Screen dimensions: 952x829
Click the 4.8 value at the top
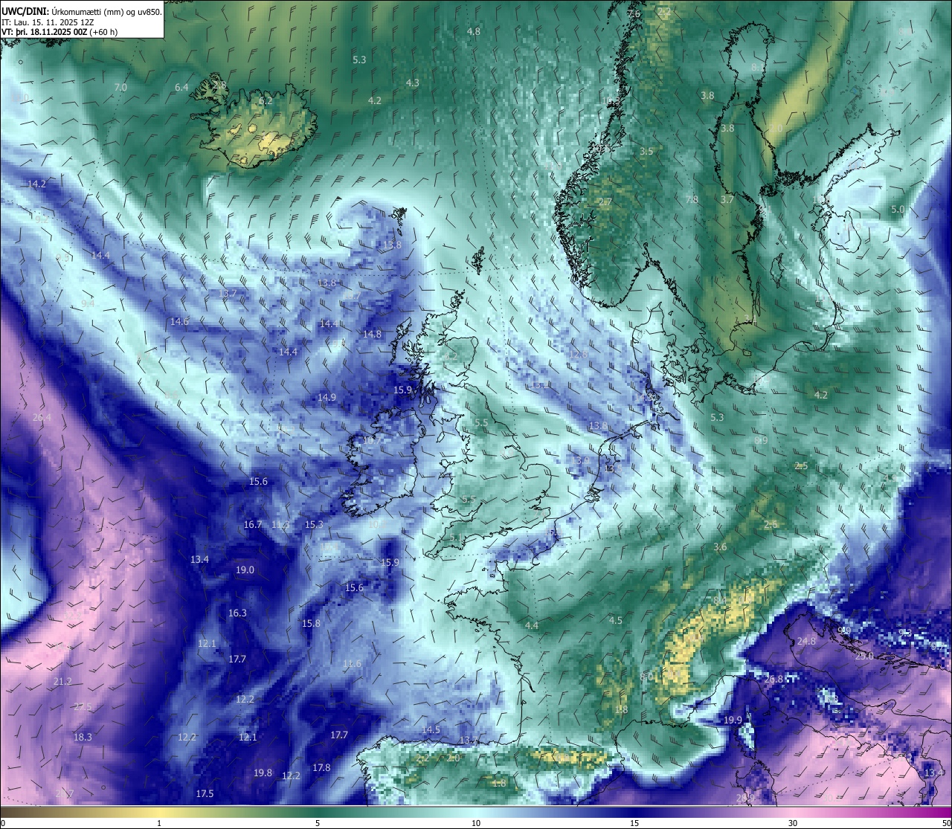pyautogui.click(x=474, y=32)
